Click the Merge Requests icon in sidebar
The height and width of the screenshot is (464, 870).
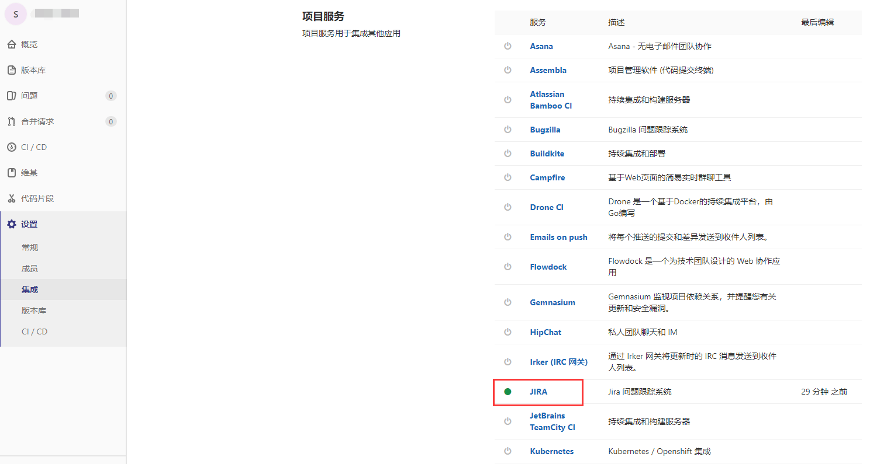(12, 121)
